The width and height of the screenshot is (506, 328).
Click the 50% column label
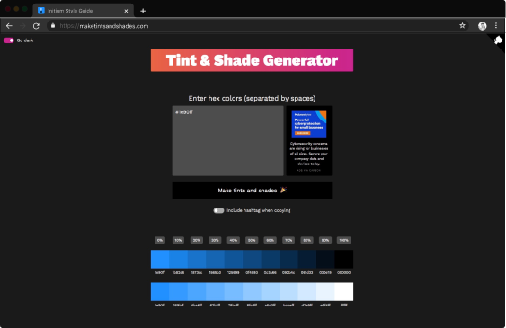[252, 240]
